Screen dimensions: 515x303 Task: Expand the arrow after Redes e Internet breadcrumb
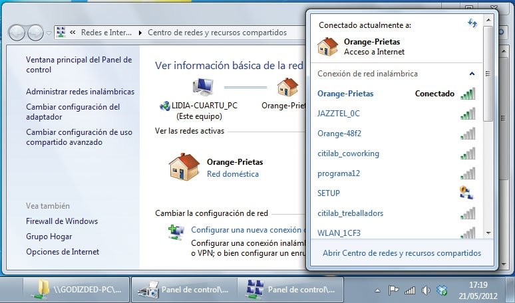click(140, 33)
